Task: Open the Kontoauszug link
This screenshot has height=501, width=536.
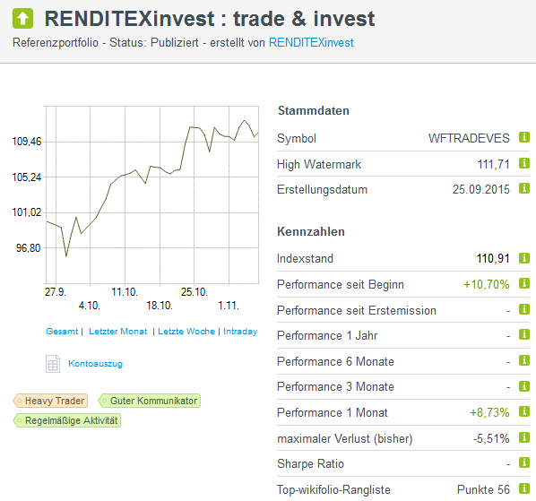Action: pos(95,364)
